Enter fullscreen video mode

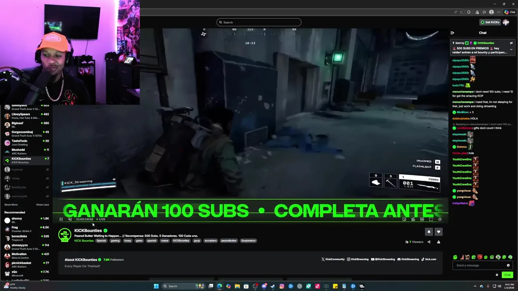coord(431,219)
